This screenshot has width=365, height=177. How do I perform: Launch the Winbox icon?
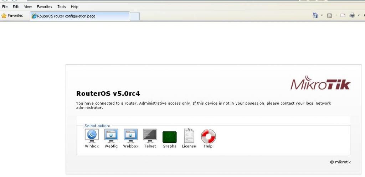point(92,136)
